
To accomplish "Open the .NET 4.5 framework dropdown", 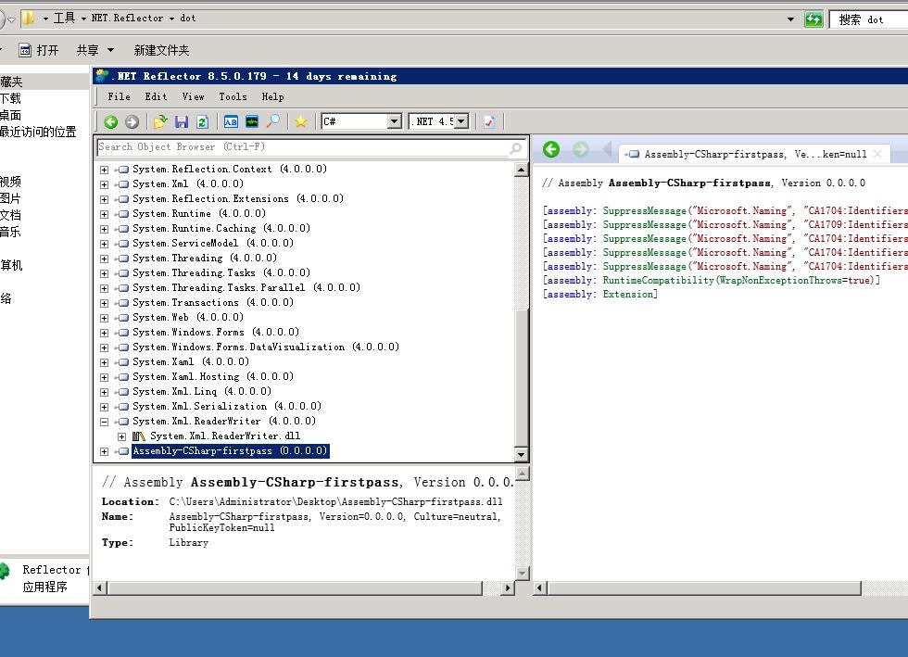I will pyautogui.click(x=460, y=121).
